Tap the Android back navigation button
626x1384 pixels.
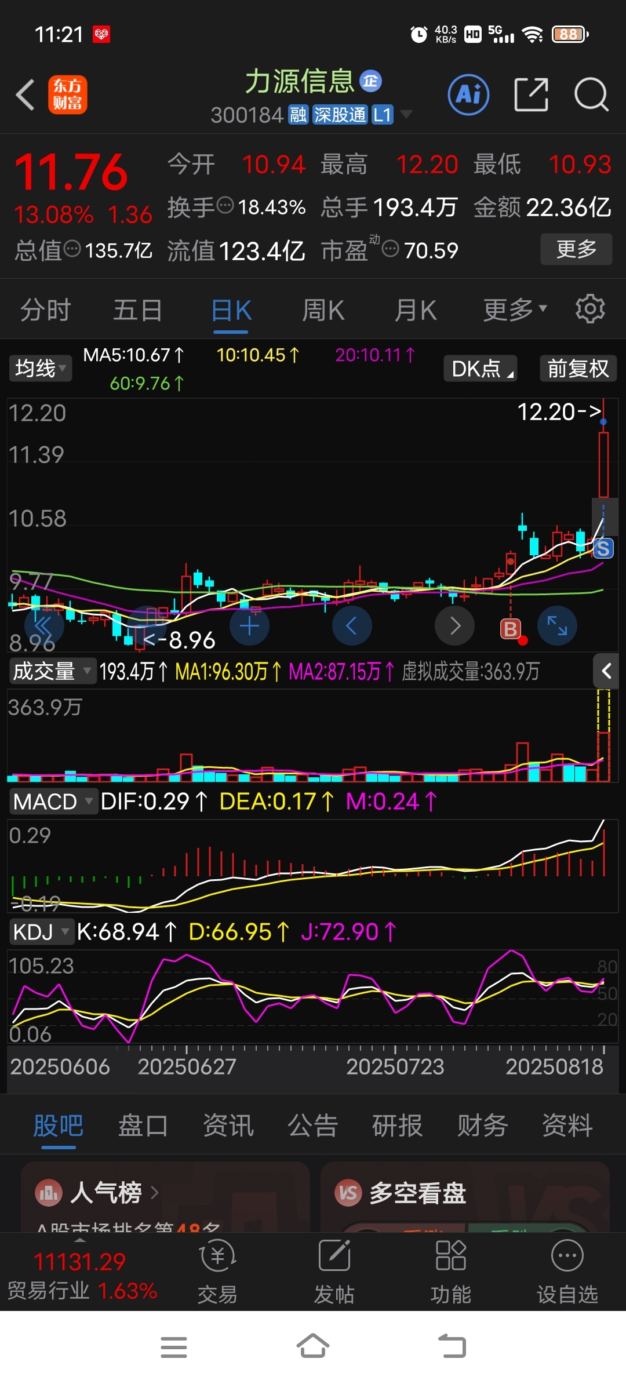(452, 1346)
